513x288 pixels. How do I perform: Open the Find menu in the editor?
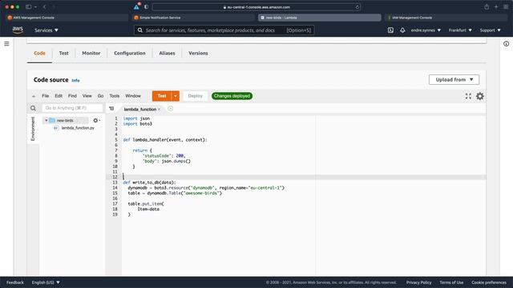[72, 96]
